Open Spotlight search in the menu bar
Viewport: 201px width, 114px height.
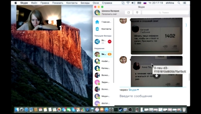(179, 3)
